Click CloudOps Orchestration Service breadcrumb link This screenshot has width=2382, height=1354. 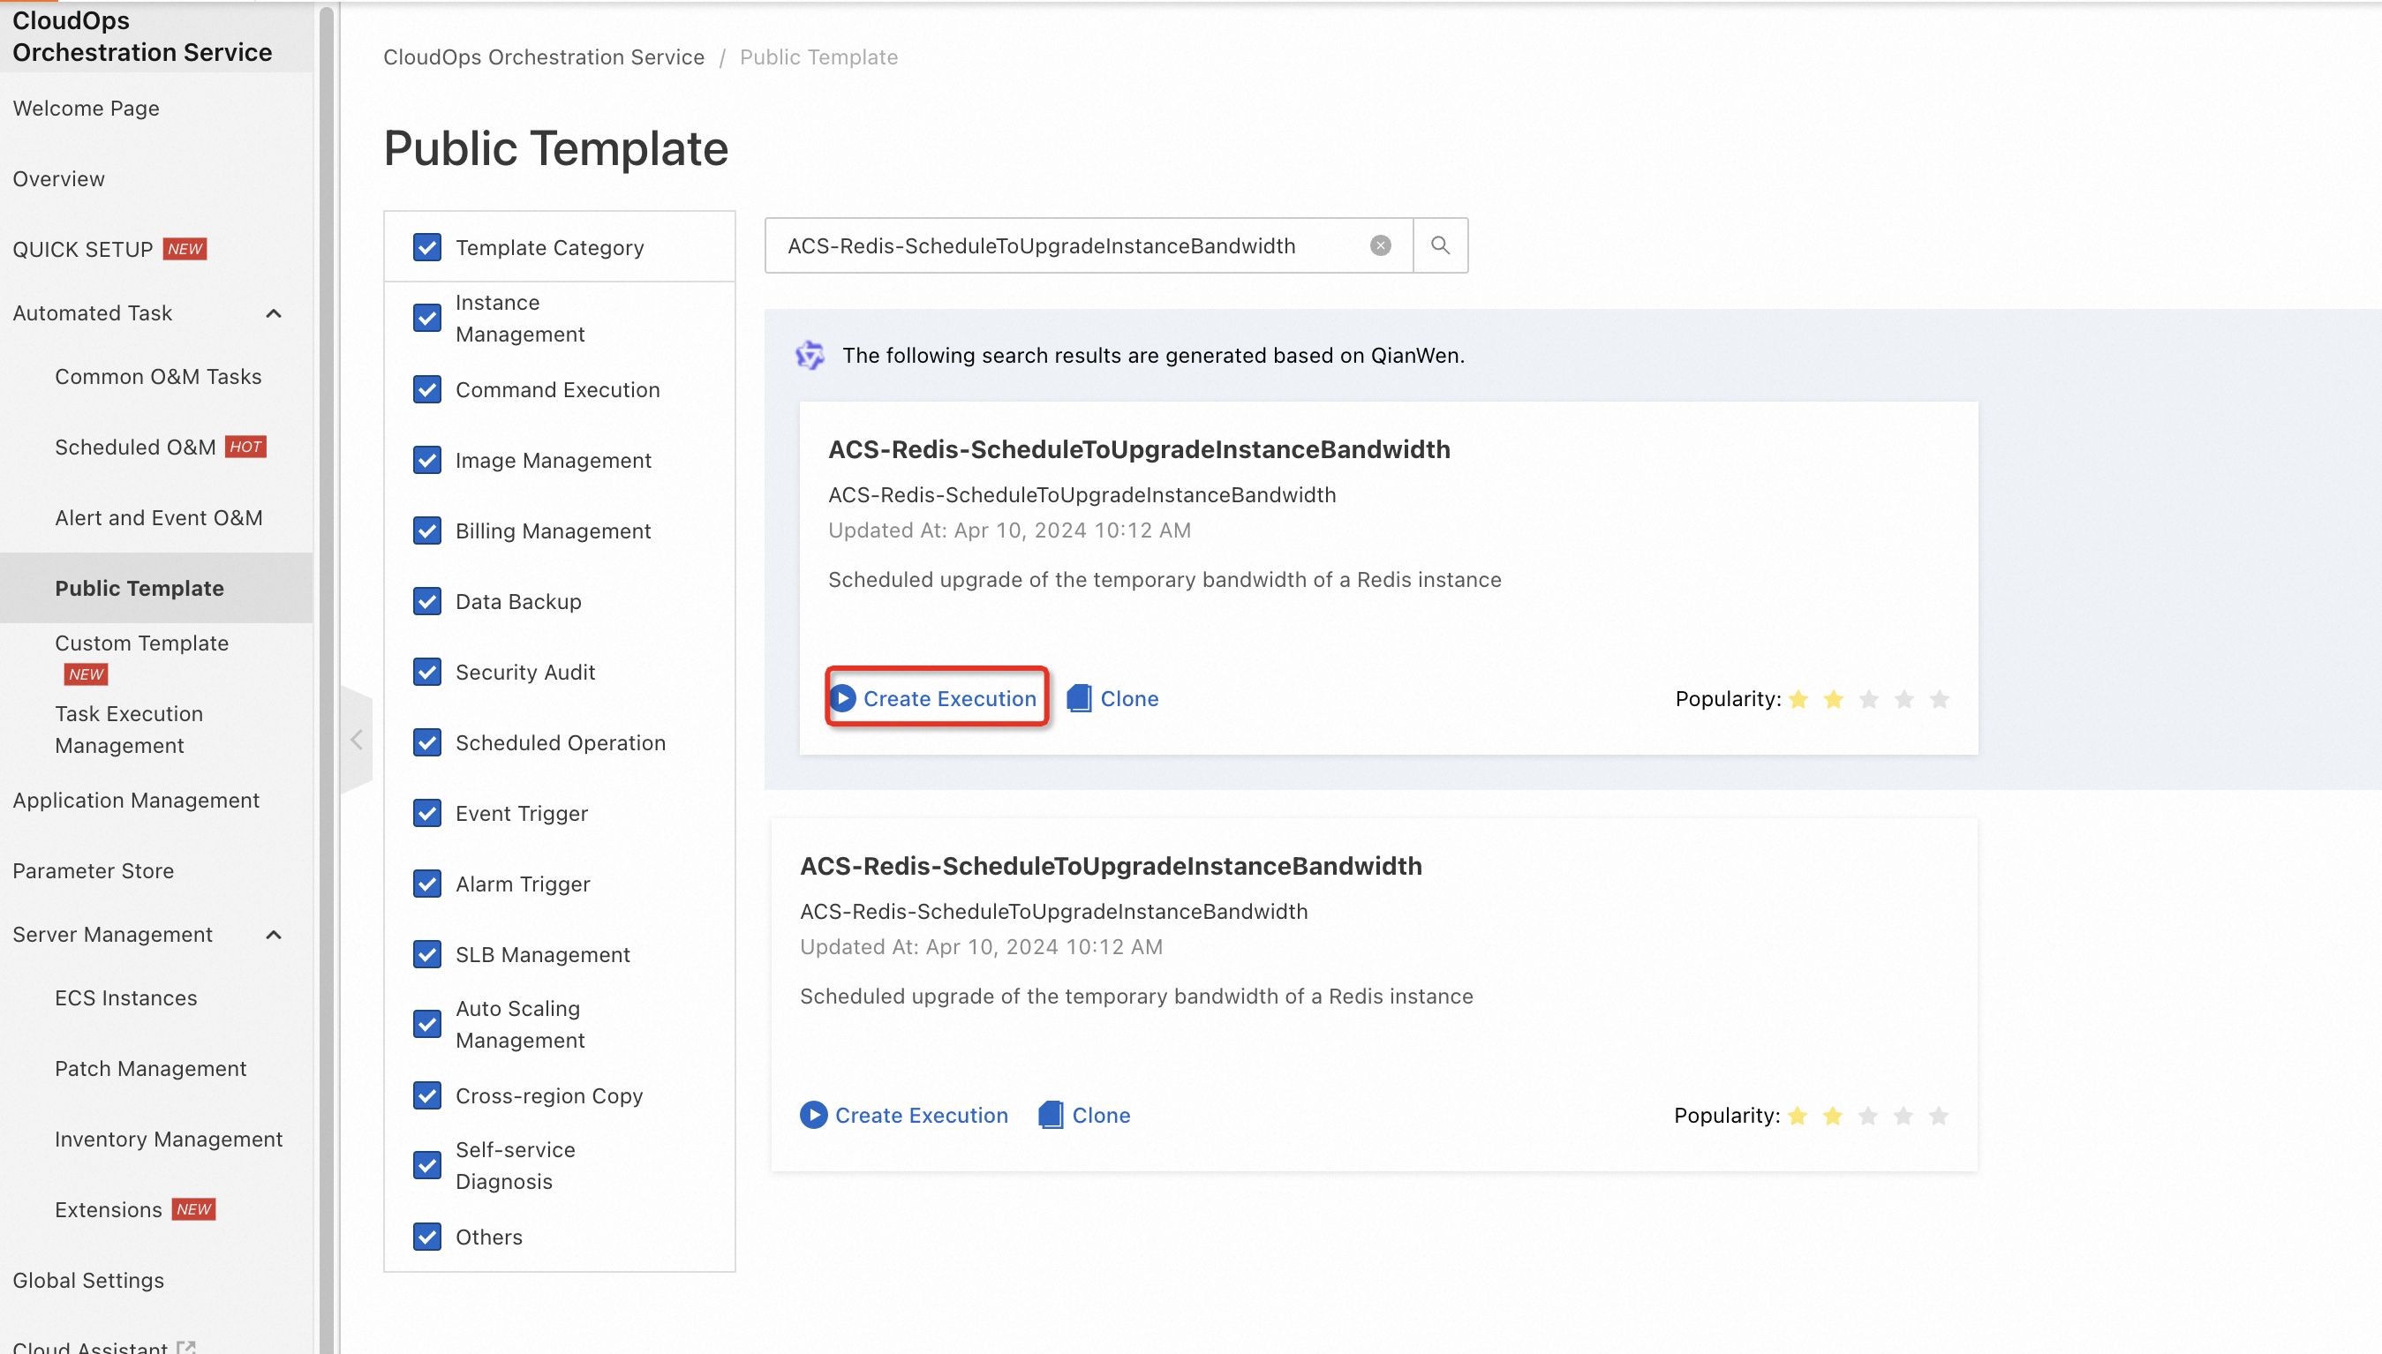pos(544,57)
